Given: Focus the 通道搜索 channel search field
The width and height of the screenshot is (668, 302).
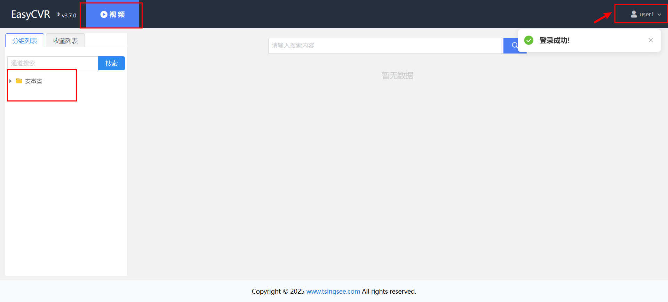Looking at the screenshot, I should click(53, 63).
